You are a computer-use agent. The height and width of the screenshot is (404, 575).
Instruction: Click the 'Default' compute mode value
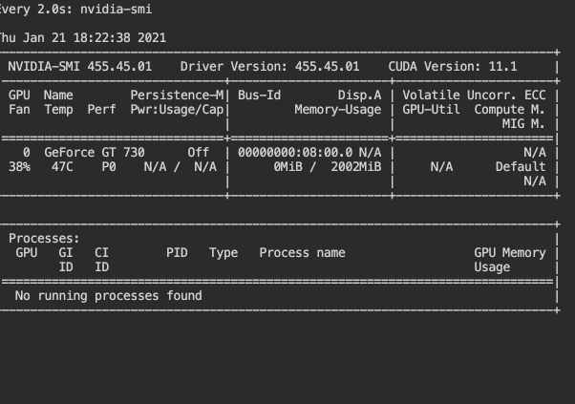[521, 167]
